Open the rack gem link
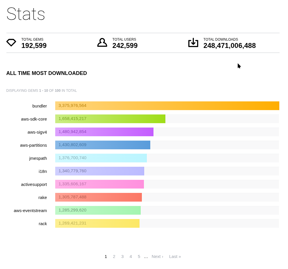The width and height of the screenshot is (288, 269). (x=43, y=224)
